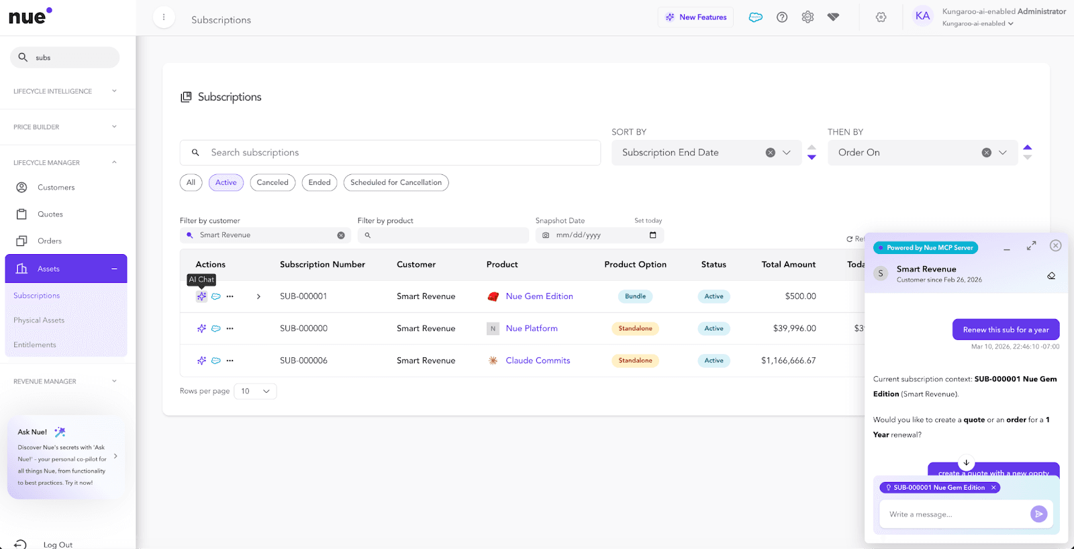Click Salesforce cloud icon in SUB-000006 row
Image resolution: width=1074 pixels, height=549 pixels.
(216, 361)
